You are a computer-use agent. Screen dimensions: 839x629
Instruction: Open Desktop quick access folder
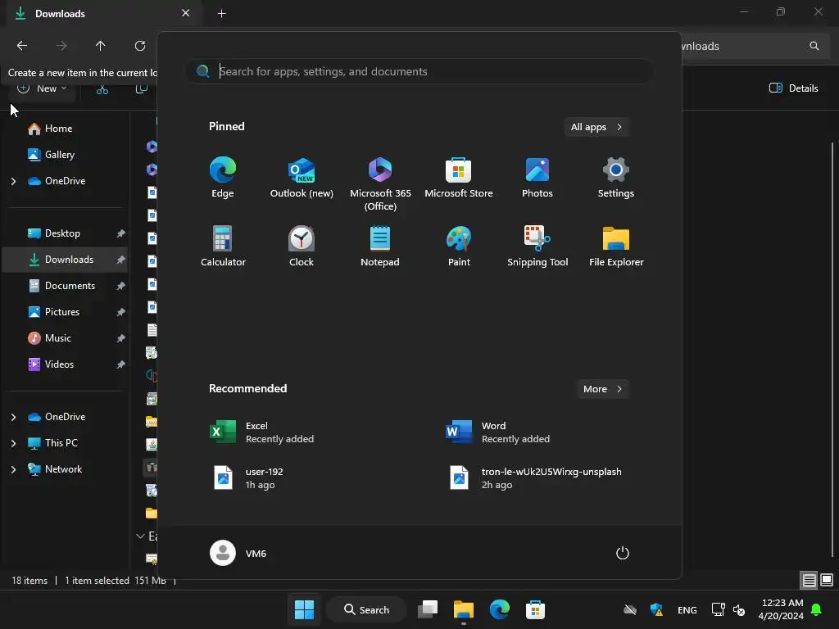(x=64, y=233)
